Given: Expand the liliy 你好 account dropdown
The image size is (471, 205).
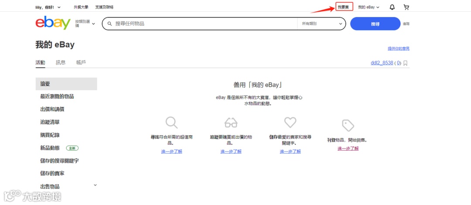Looking at the screenshot, I should (48, 7).
